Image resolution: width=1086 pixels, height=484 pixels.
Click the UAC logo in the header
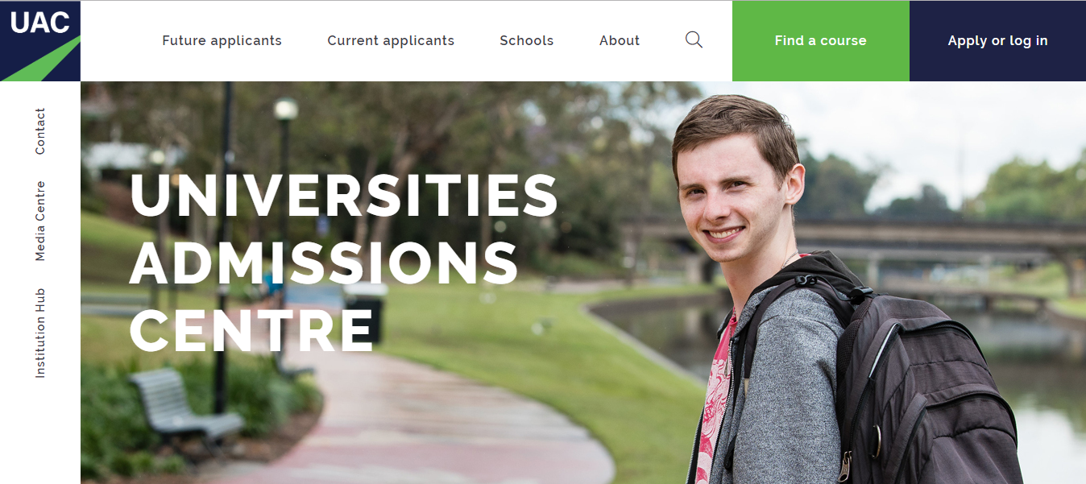coord(40,41)
